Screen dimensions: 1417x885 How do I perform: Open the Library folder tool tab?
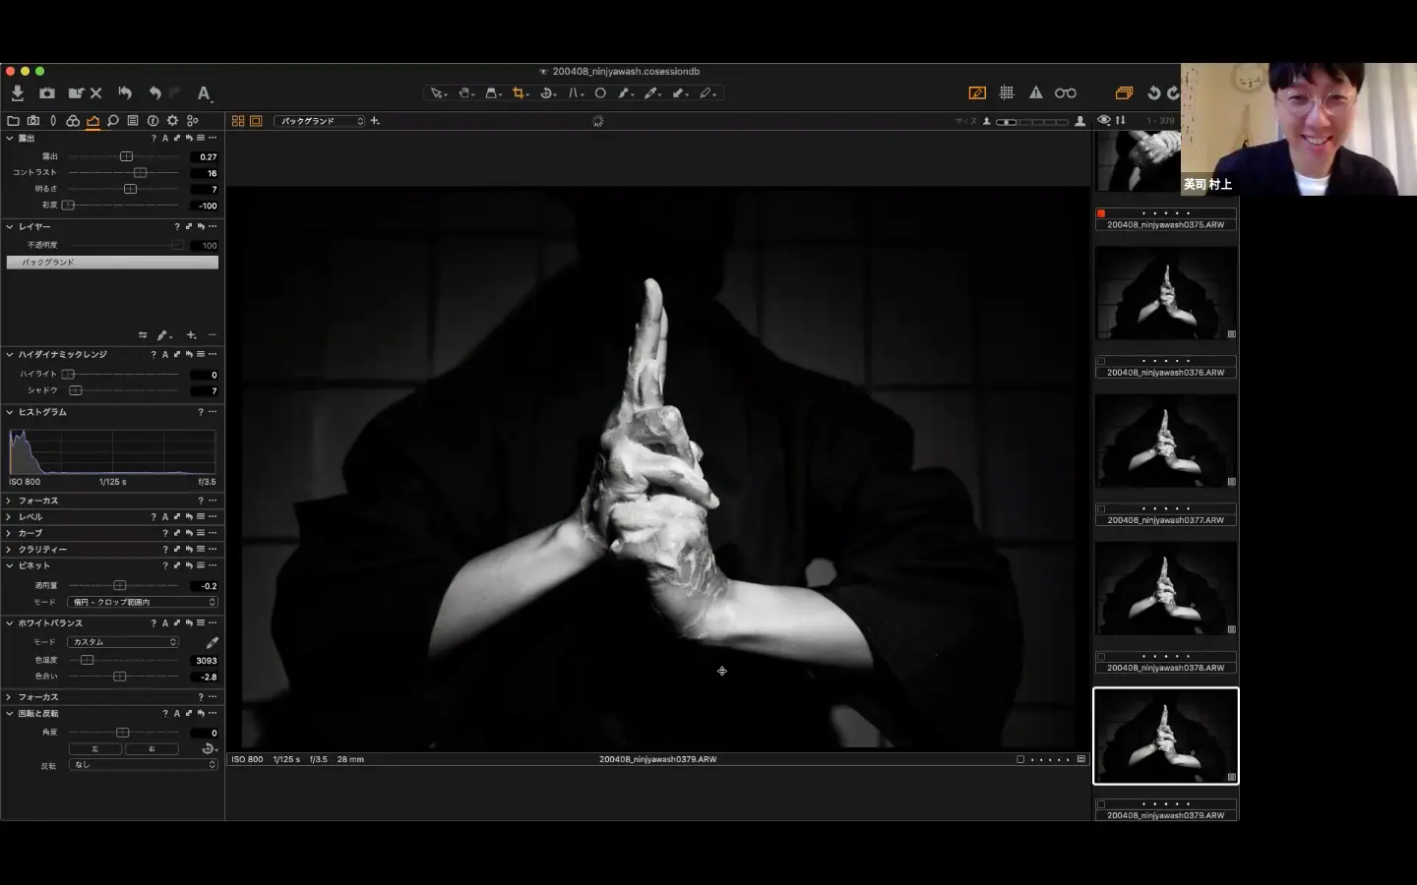point(13,121)
